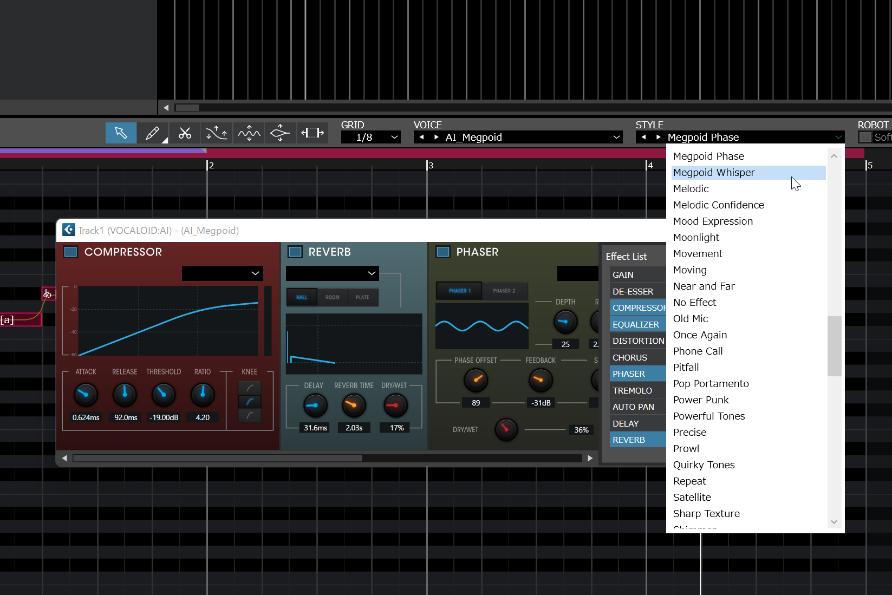Toggle the COMPRESSOR power switch

71,252
